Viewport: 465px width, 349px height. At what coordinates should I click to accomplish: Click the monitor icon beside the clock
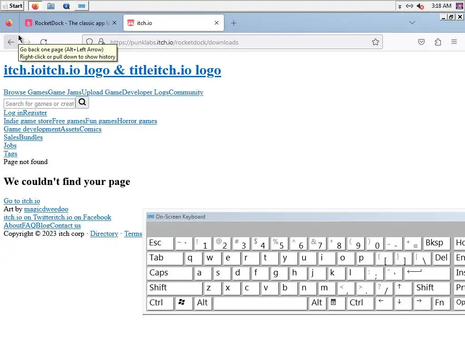point(460,6)
